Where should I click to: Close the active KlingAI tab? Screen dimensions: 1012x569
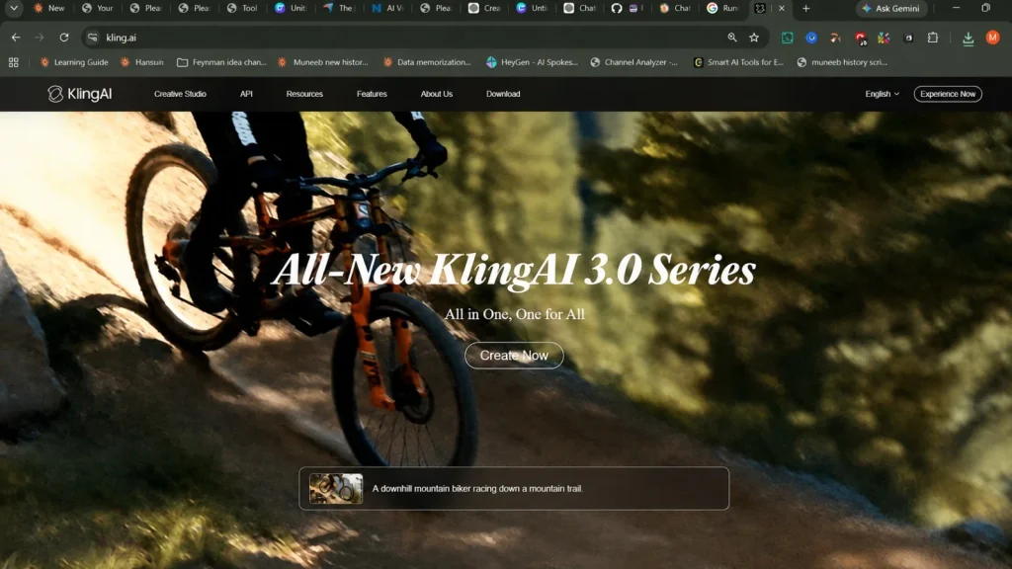click(782, 8)
